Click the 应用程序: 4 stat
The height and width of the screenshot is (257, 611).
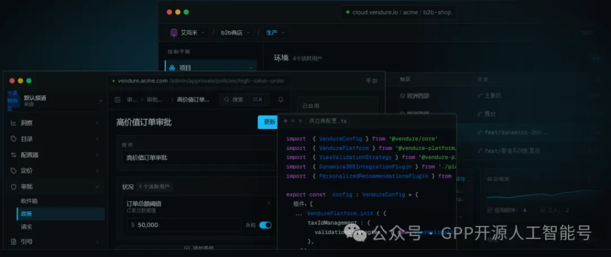tap(507, 210)
